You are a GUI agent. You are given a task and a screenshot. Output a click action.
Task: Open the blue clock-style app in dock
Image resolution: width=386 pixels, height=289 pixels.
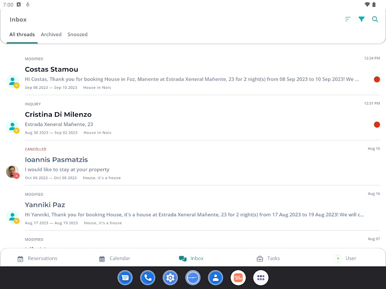pyautogui.click(x=193, y=278)
